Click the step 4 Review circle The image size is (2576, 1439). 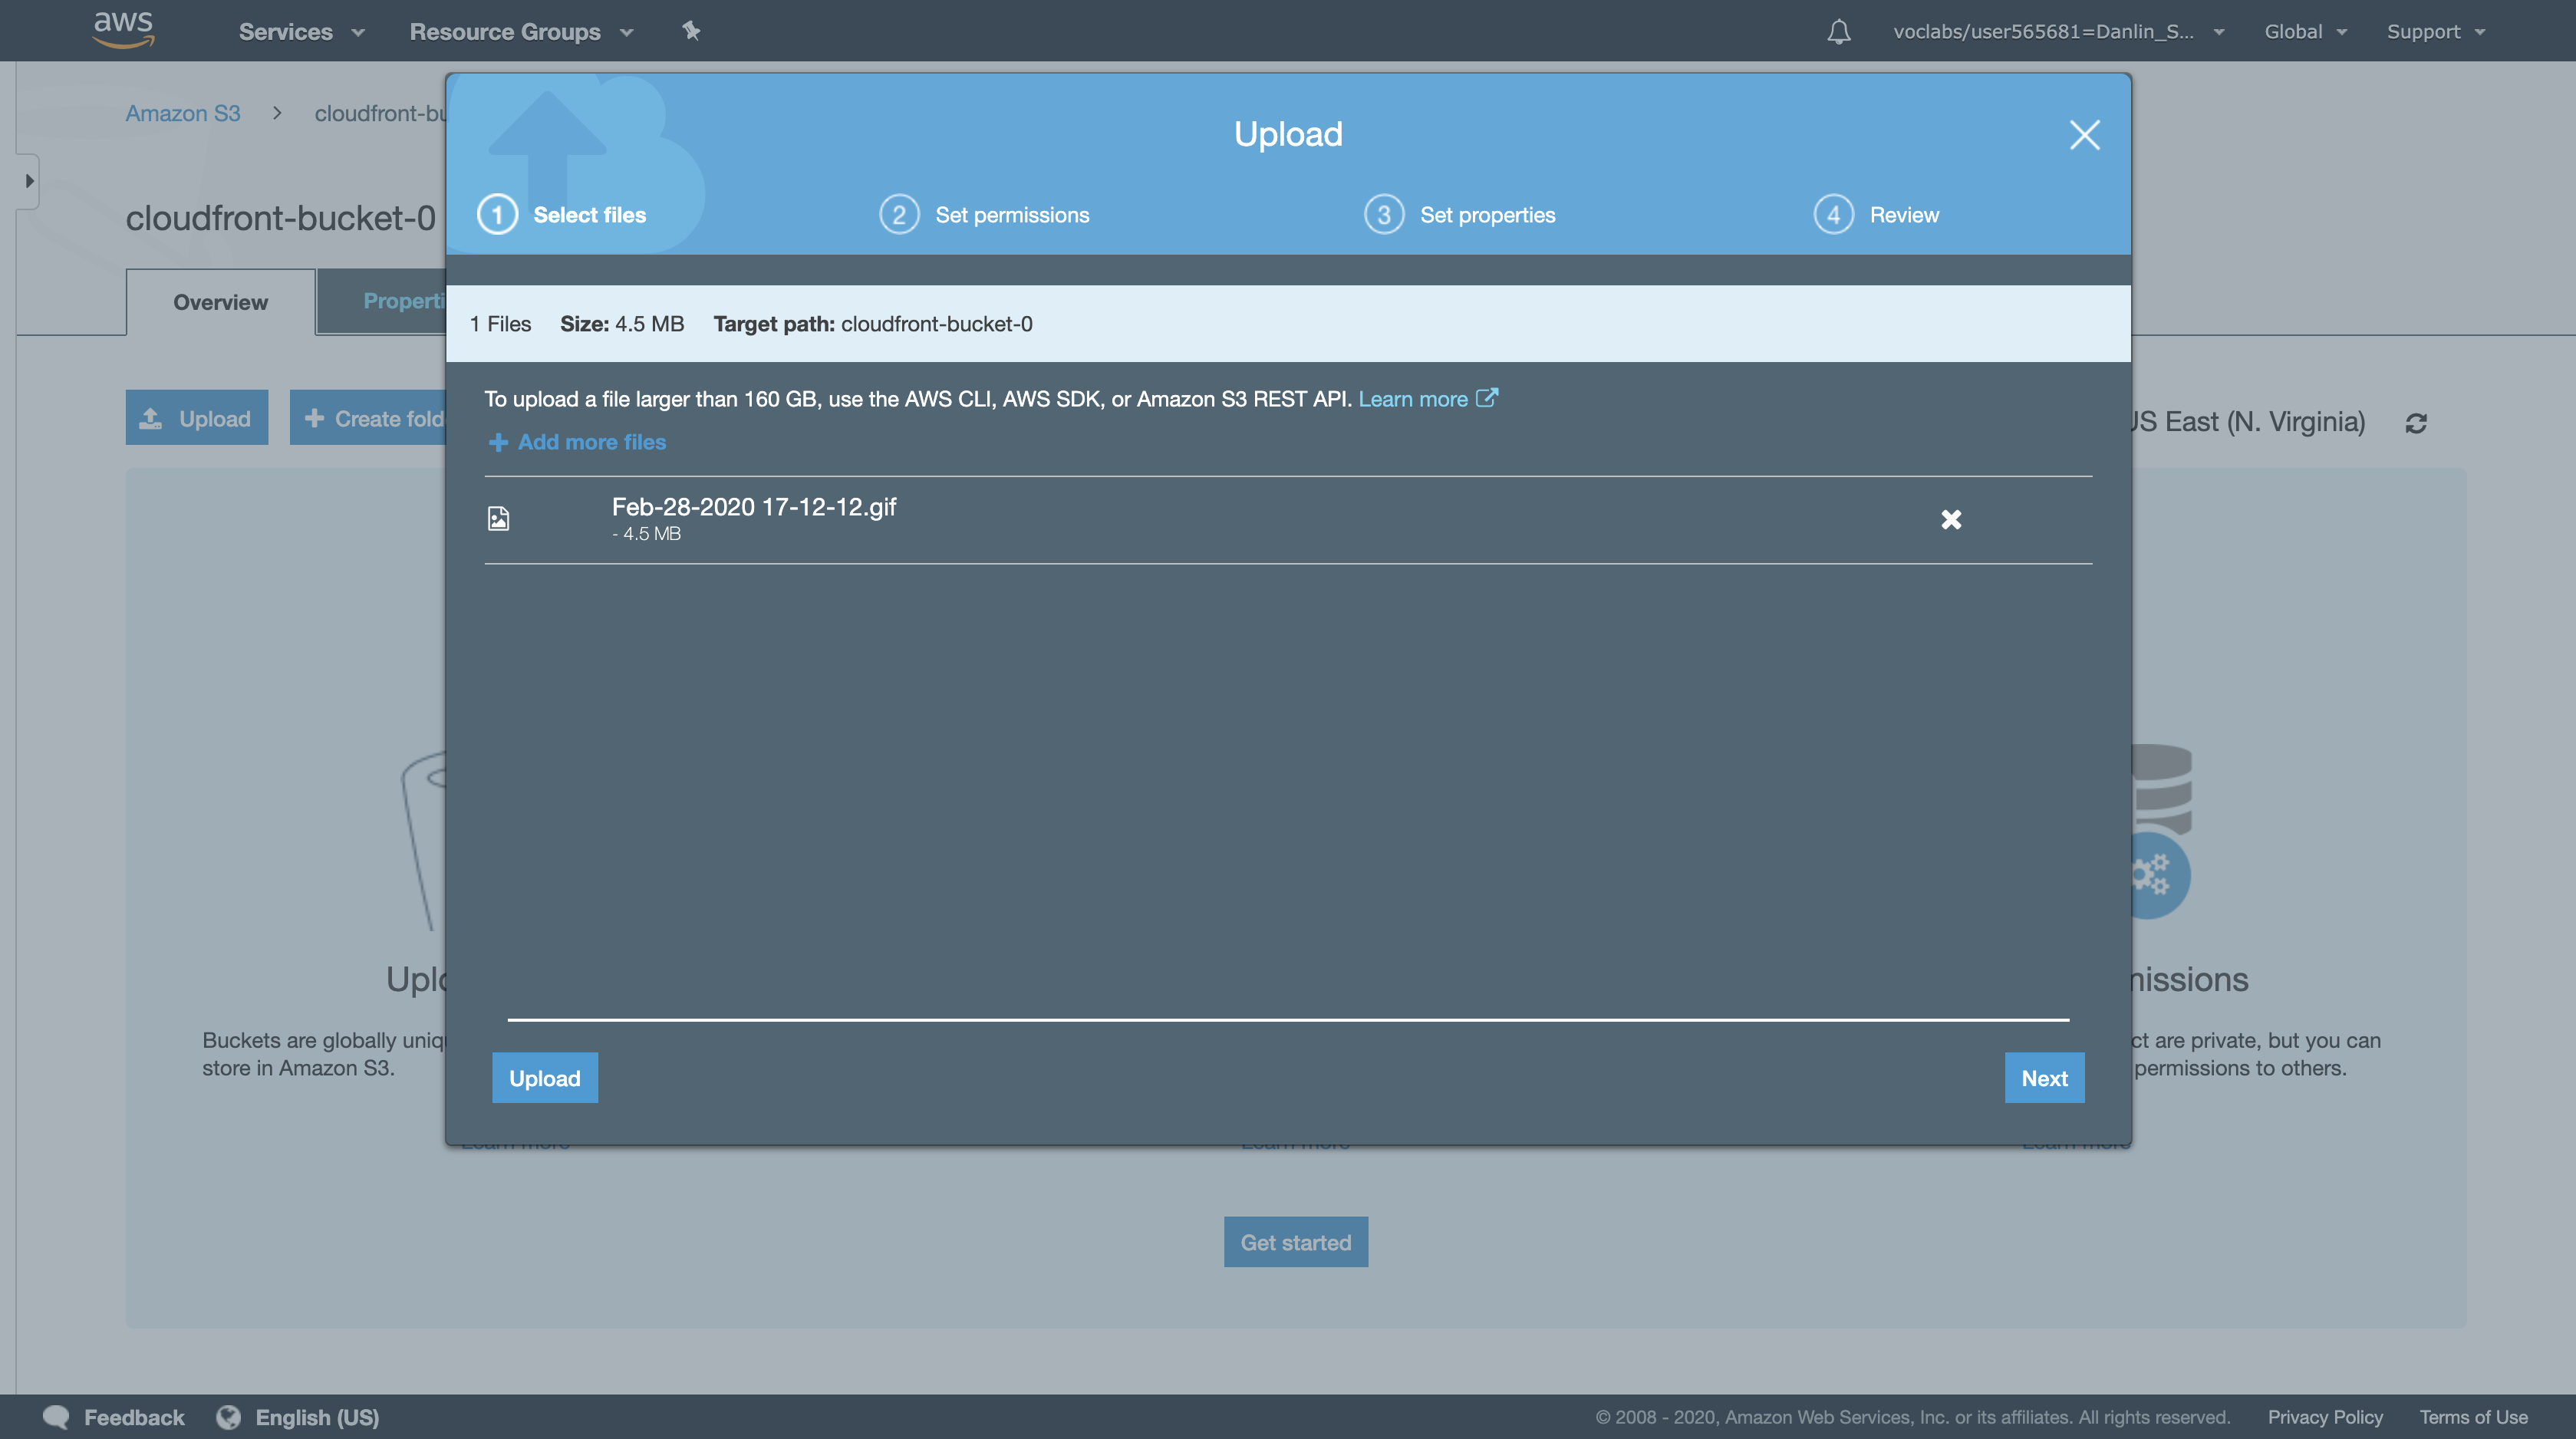[1833, 215]
